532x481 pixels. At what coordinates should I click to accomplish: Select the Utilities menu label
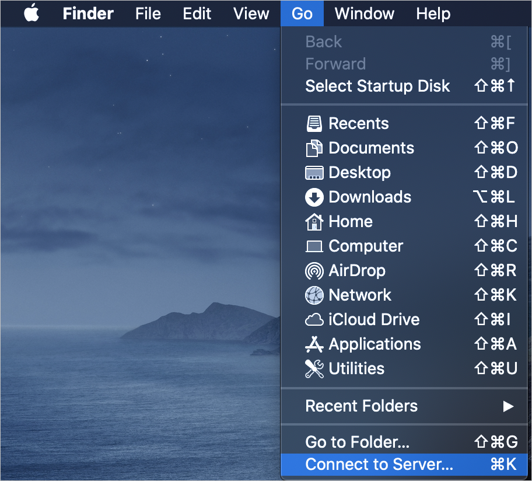click(356, 369)
